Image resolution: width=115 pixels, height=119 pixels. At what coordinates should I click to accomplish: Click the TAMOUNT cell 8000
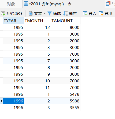tap(65, 27)
